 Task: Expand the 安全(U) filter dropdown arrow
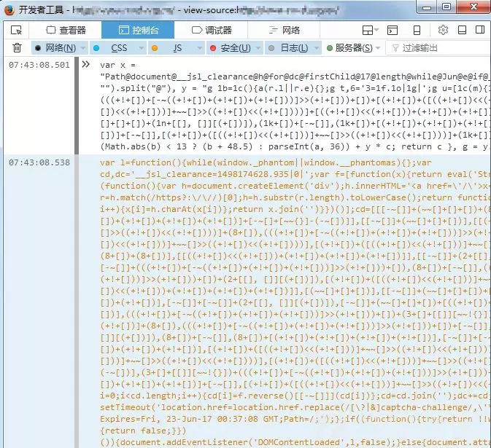click(258, 48)
